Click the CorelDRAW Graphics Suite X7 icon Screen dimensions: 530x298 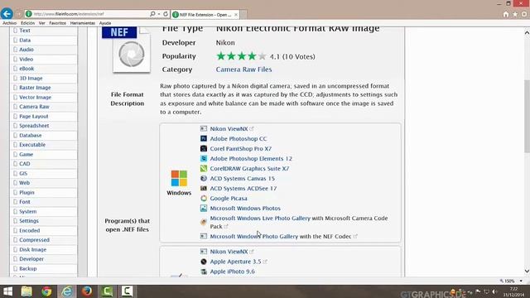pos(204,168)
